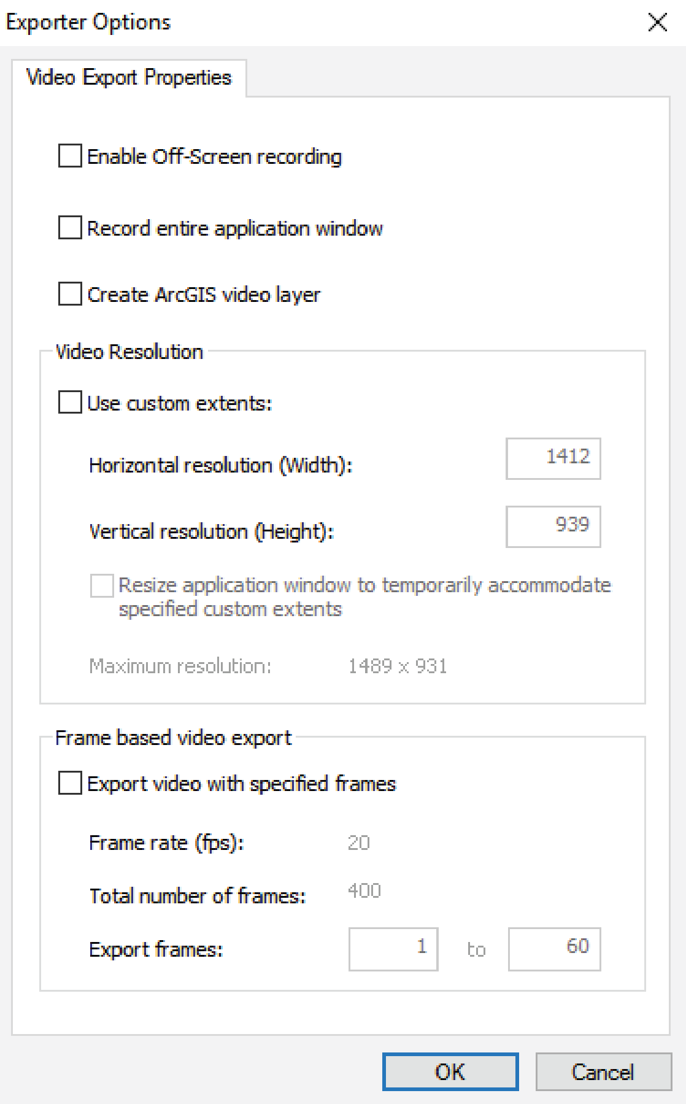Enable Off-Screen recording checkbox
Image resolution: width=686 pixels, height=1104 pixels.
[x=70, y=156]
